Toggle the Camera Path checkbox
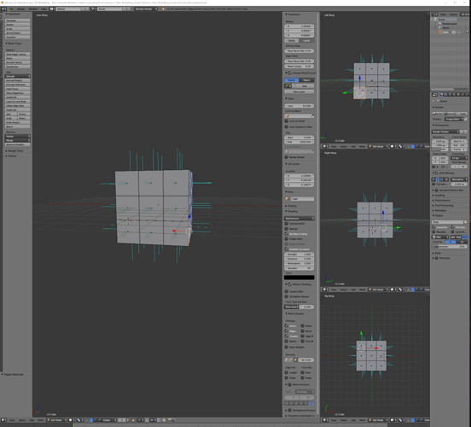471x427 pixels. click(x=286, y=291)
